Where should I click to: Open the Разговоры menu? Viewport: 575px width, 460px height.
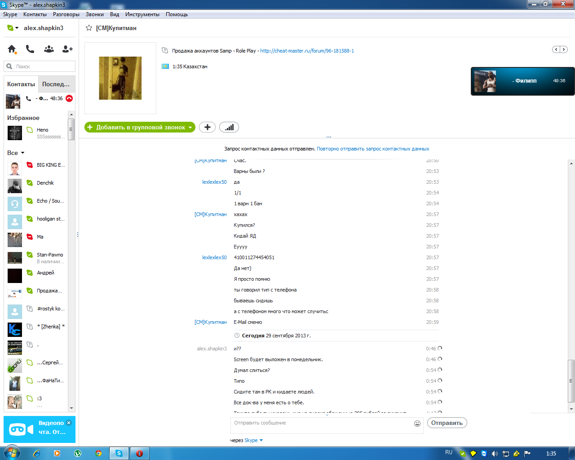click(x=66, y=14)
